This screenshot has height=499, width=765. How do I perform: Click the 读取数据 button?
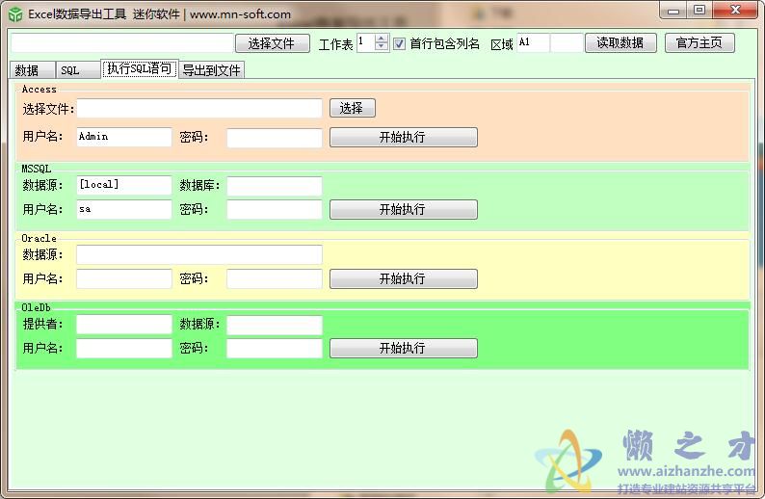point(620,43)
